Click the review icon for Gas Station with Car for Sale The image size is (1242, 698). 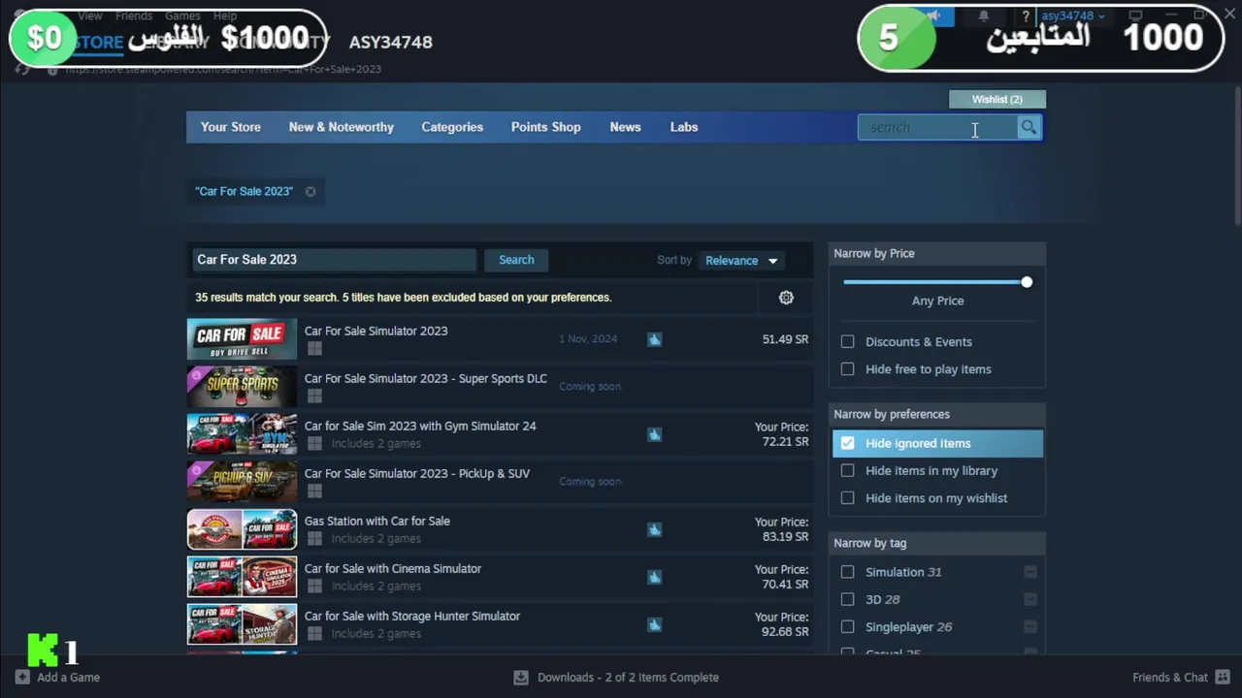coord(655,529)
